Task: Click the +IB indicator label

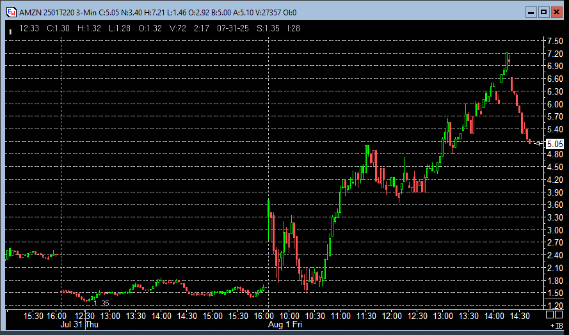Action: [557, 326]
